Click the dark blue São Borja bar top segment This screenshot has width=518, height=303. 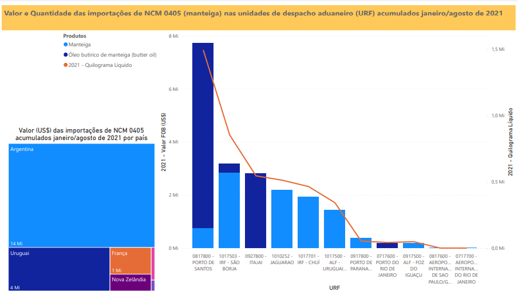pyautogui.click(x=230, y=168)
